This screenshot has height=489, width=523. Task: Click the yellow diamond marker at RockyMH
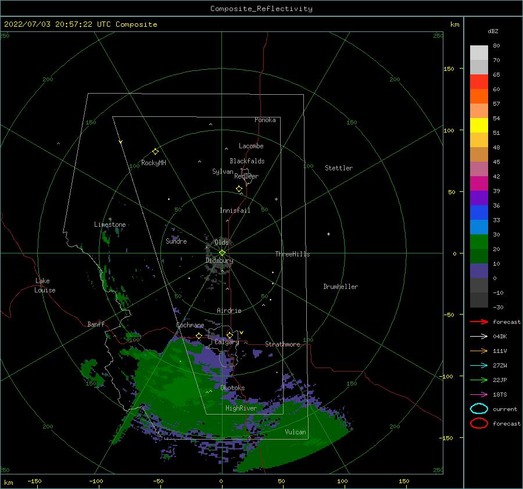[155, 152]
